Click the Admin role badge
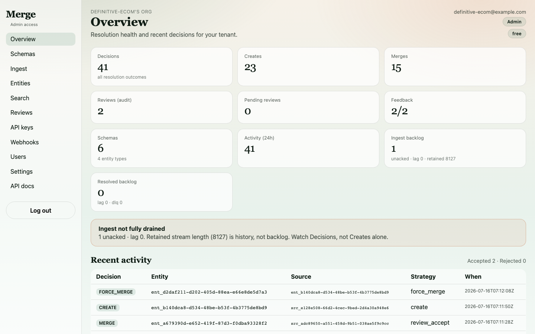The image size is (535, 334). point(514,22)
